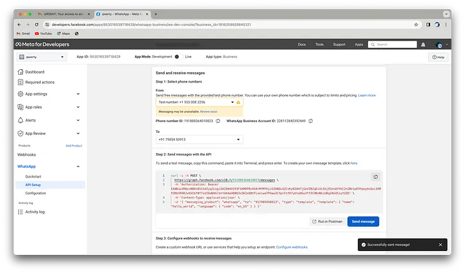Open the qwerty app selector dropdown
465x273 pixels.
click(x=42, y=57)
